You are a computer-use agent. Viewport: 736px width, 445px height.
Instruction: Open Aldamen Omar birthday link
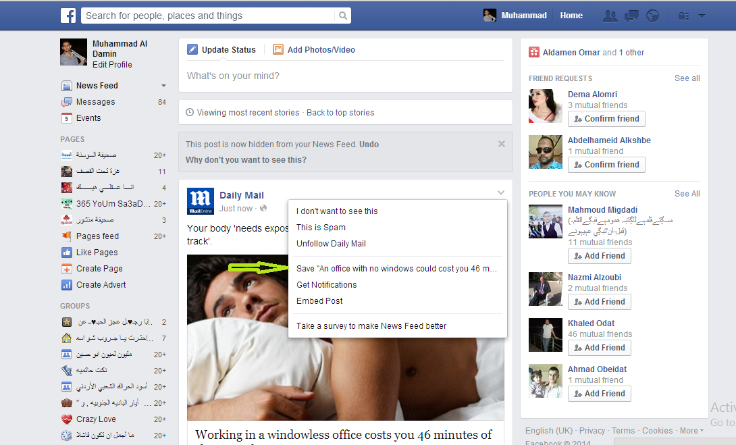pyautogui.click(x=571, y=53)
